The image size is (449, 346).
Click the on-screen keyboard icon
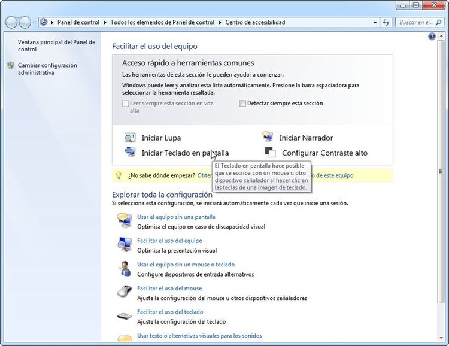click(130, 151)
